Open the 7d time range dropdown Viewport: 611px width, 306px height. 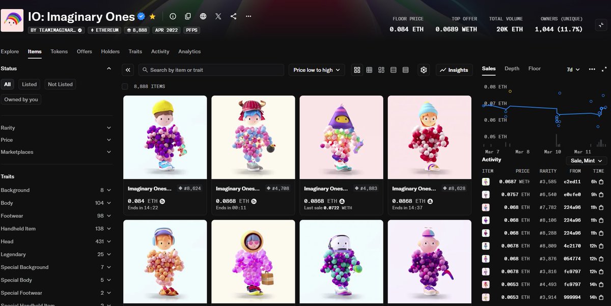click(x=573, y=69)
